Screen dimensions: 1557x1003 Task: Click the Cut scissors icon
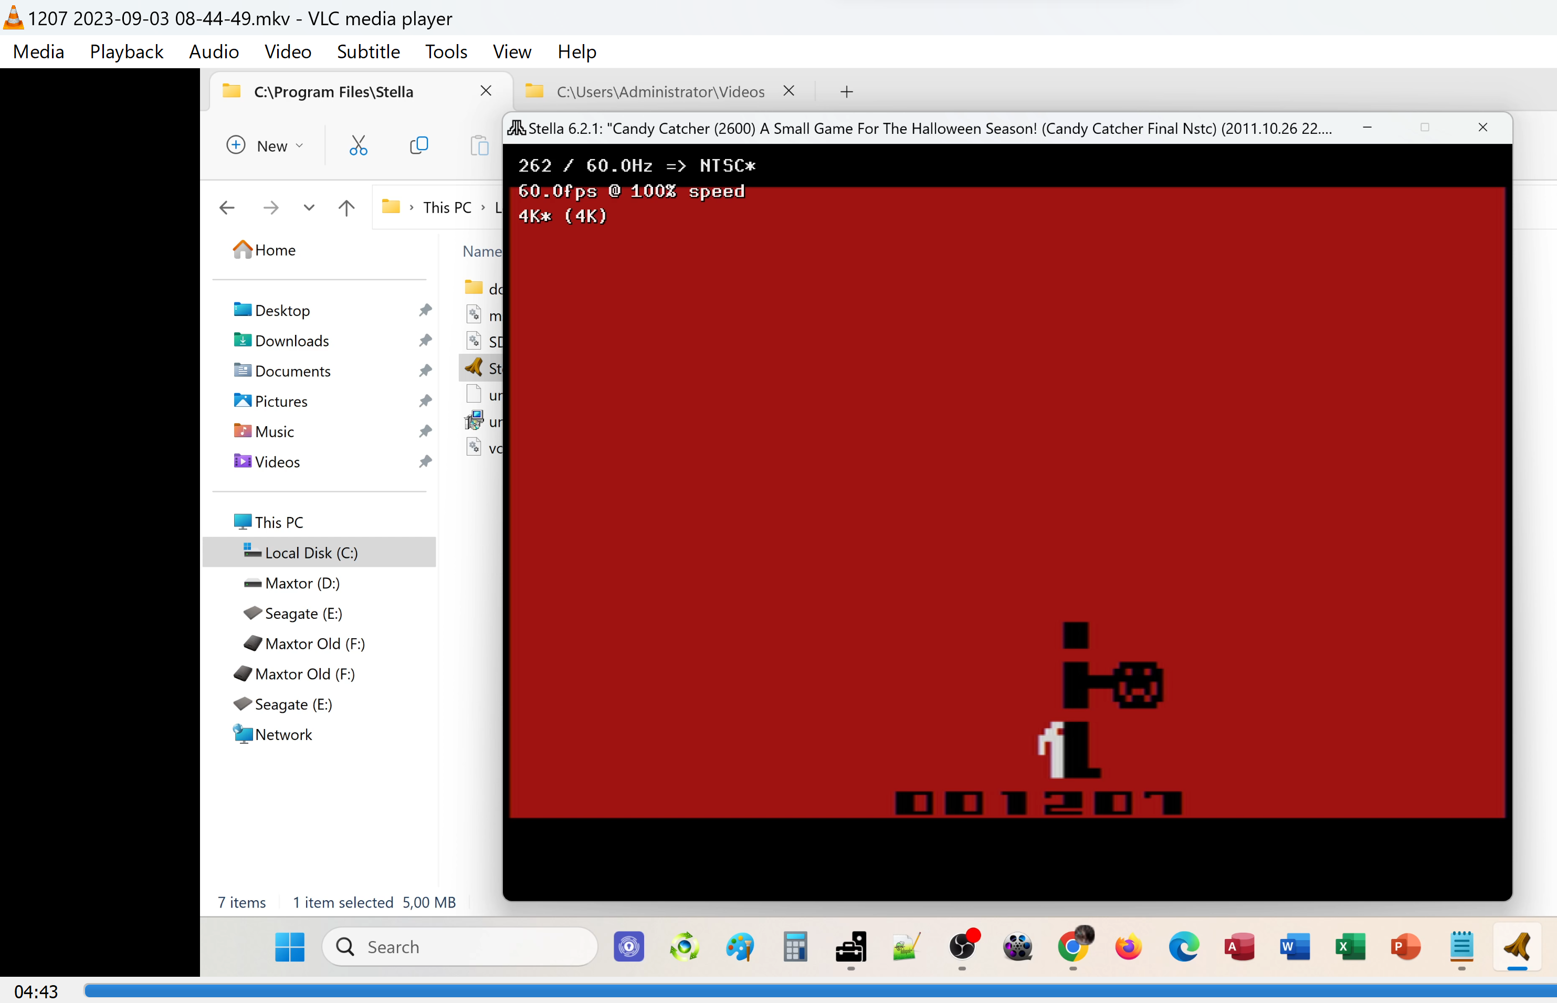click(x=359, y=145)
